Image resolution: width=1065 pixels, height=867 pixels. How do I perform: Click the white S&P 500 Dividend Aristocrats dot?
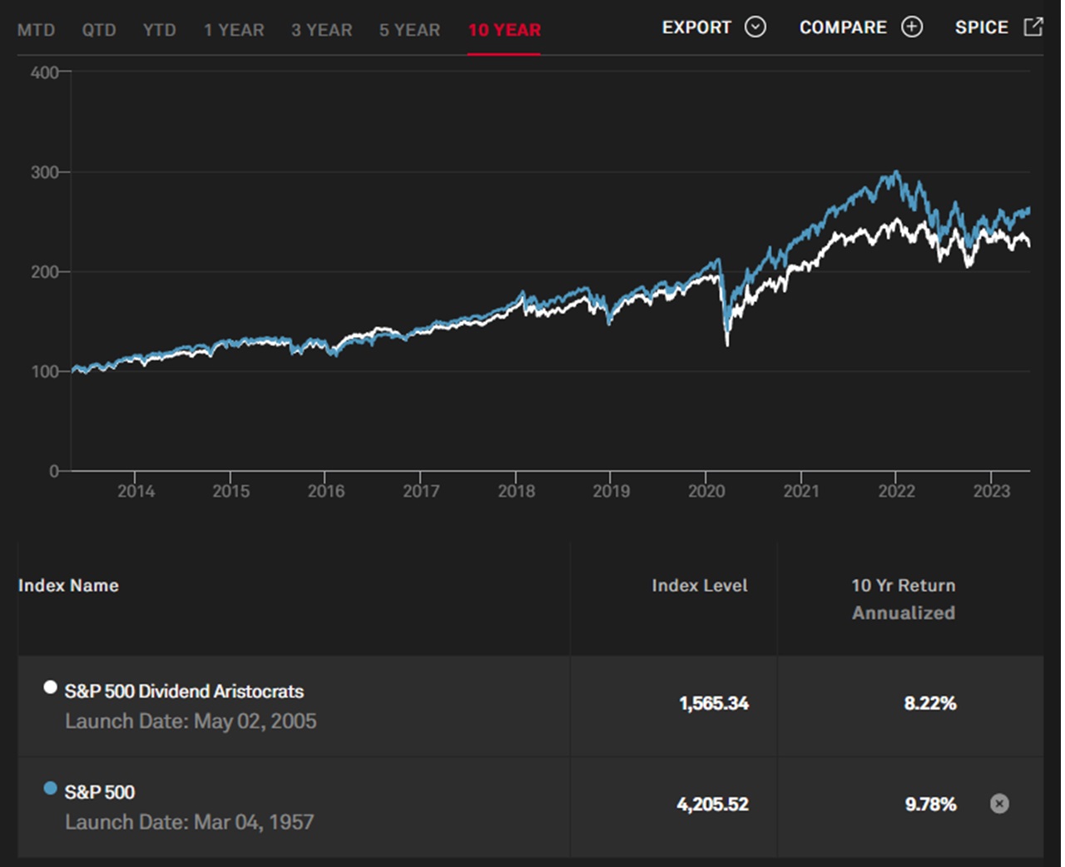pyautogui.click(x=51, y=687)
